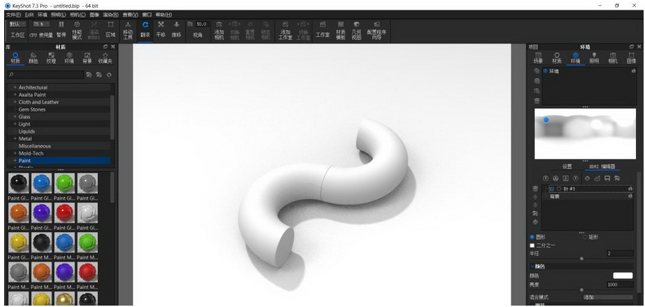The height and width of the screenshot is (307, 645).
Task: Select the 推移 dolly camera tool
Action: 176,30
